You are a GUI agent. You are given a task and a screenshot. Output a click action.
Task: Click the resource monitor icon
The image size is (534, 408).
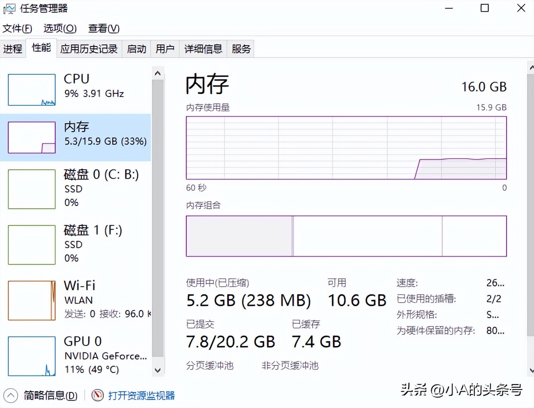(x=97, y=395)
